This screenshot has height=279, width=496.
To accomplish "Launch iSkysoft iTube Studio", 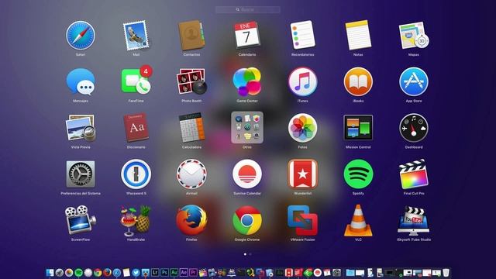I will tap(414, 220).
